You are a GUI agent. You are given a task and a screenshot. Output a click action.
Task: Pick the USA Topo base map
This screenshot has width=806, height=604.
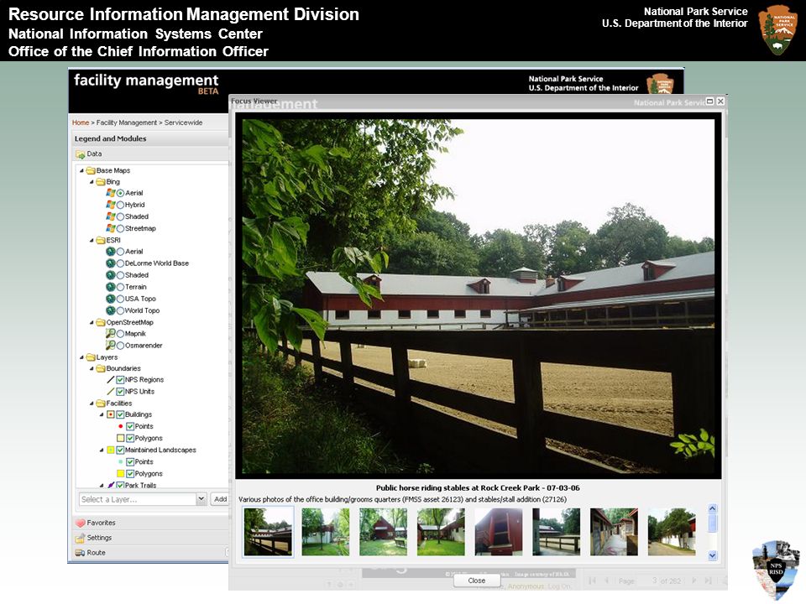click(x=120, y=299)
